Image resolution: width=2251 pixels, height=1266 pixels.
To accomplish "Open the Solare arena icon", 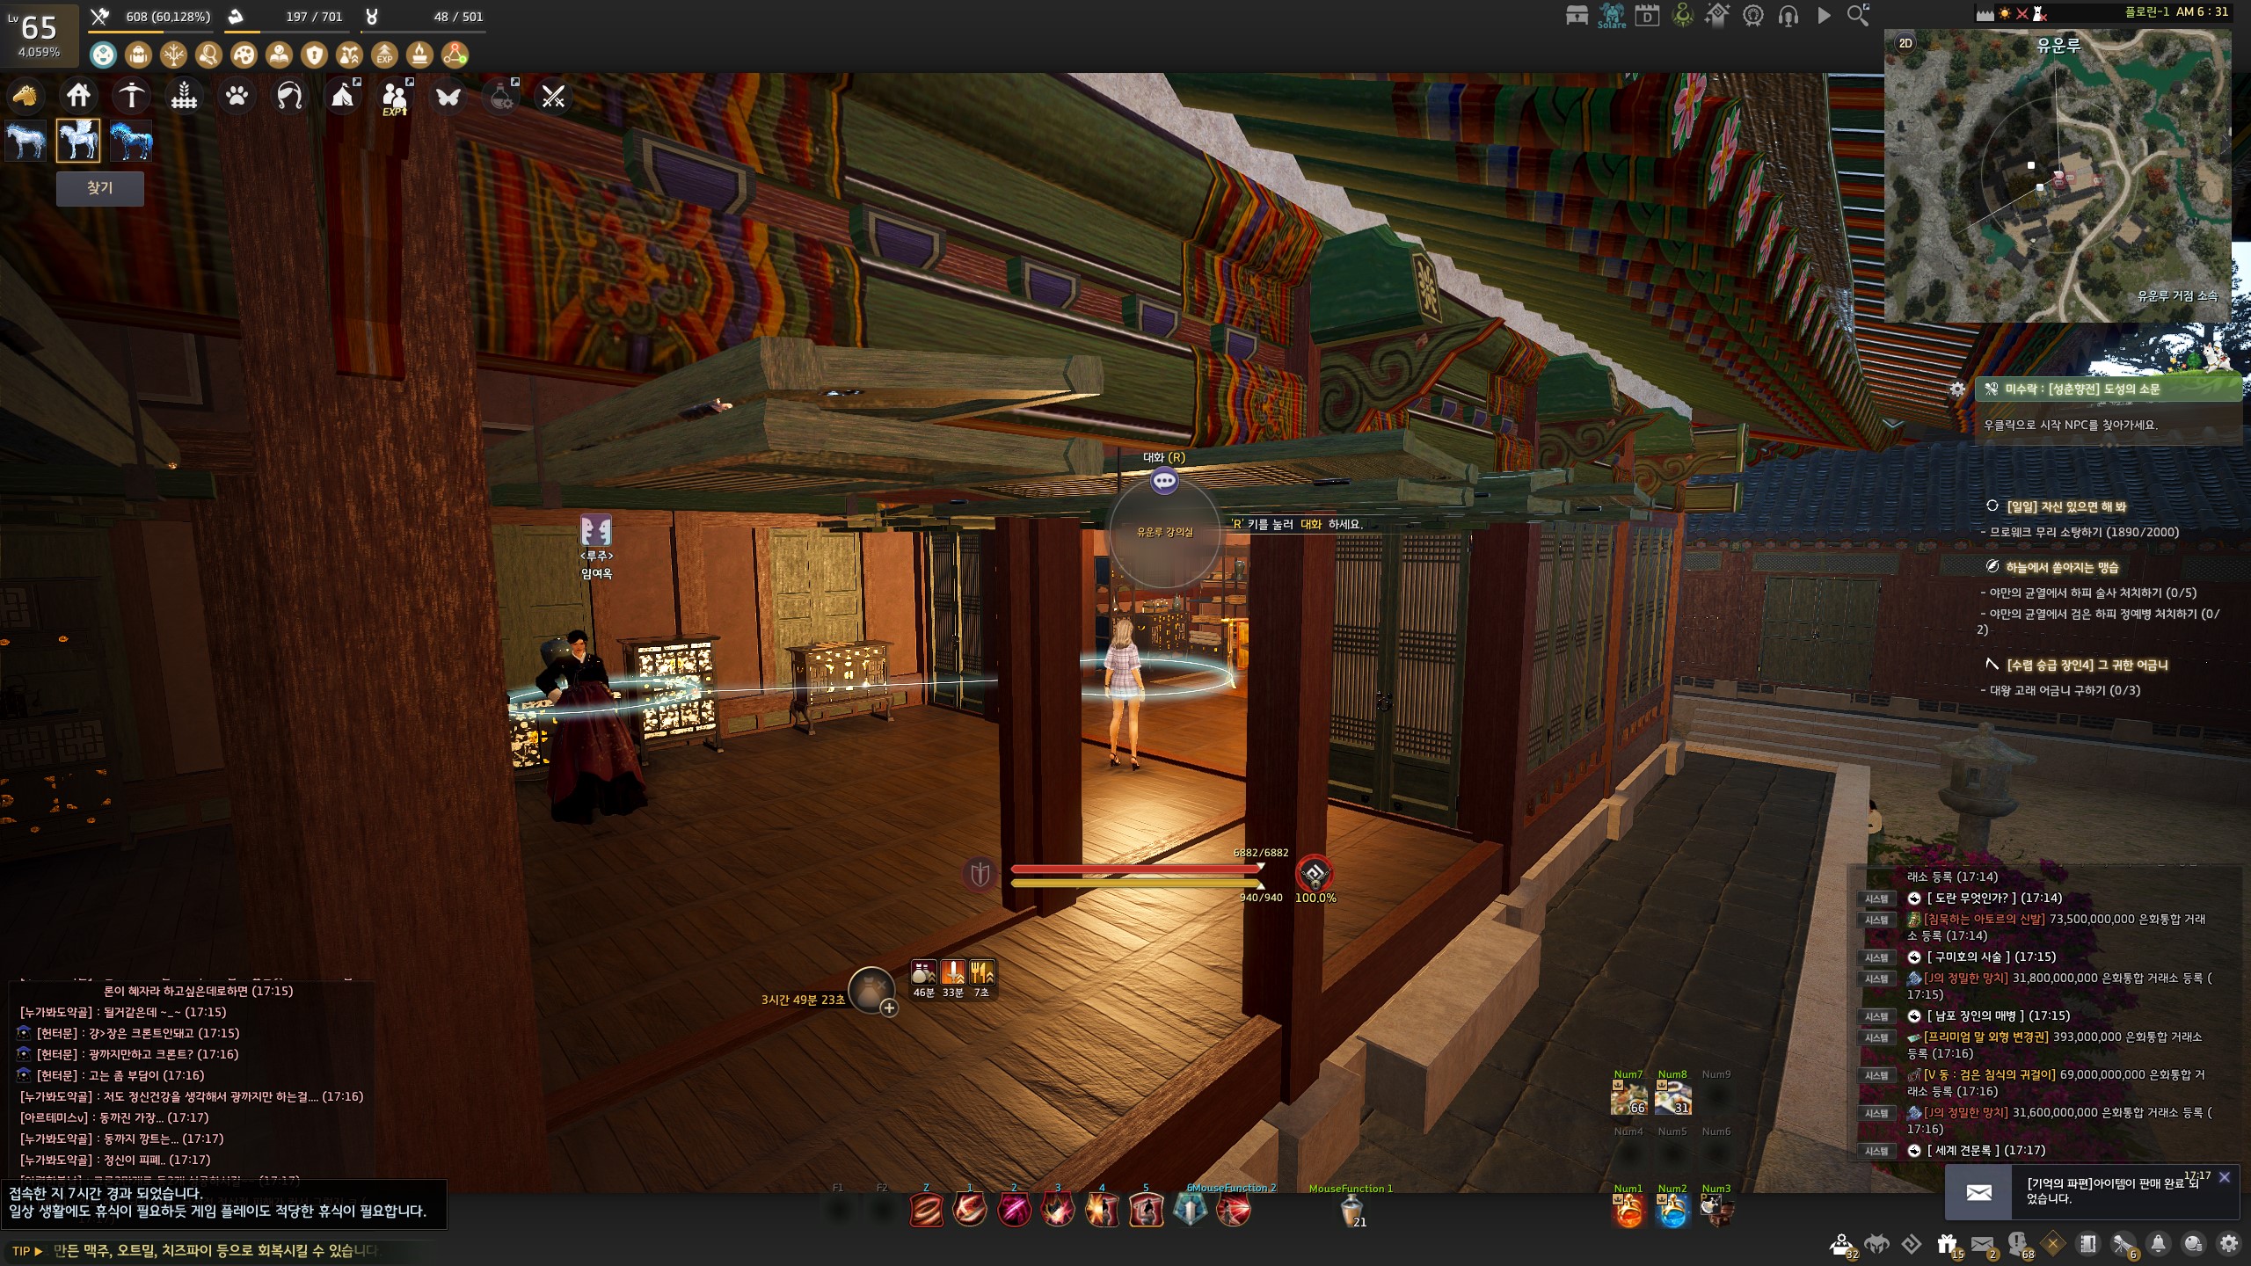I will pyautogui.click(x=1611, y=15).
